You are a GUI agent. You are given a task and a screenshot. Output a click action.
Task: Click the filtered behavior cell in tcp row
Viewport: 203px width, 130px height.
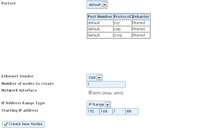click(x=141, y=23)
